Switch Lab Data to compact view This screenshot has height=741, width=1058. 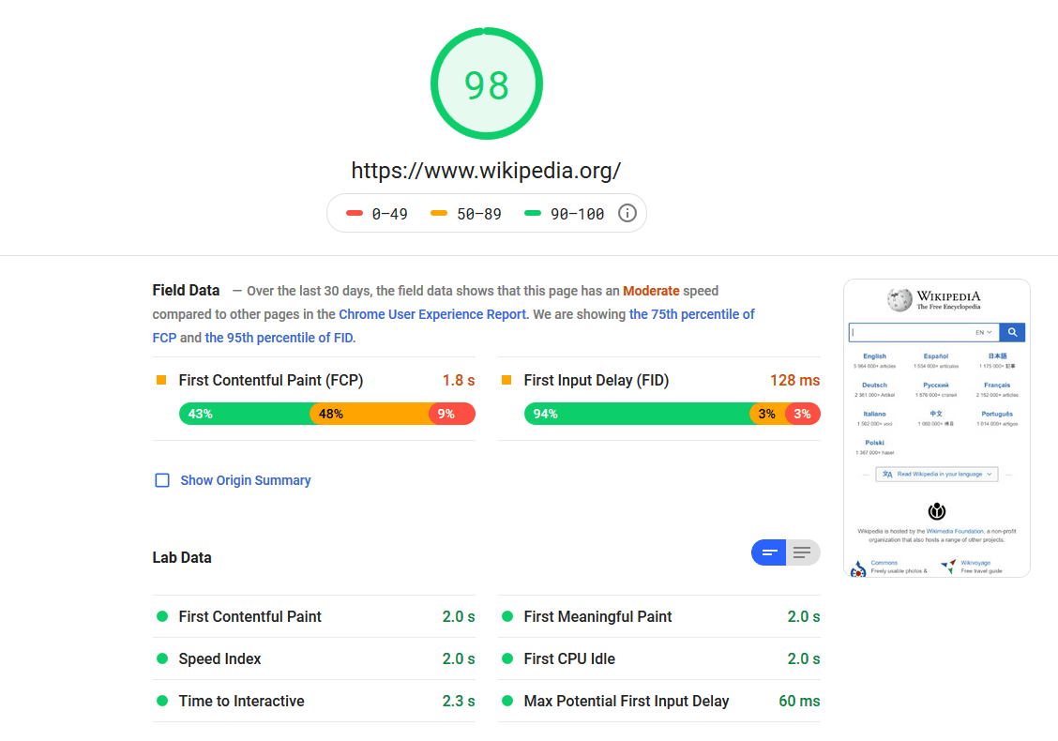(x=769, y=553)
